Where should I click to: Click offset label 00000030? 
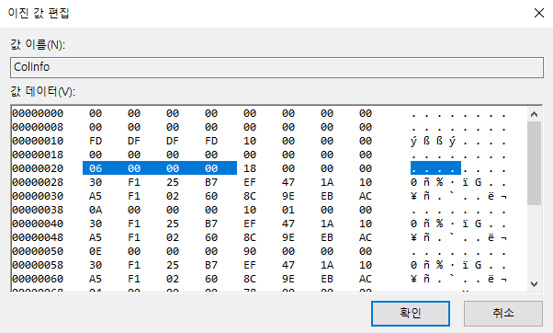[x=38, y=196]
